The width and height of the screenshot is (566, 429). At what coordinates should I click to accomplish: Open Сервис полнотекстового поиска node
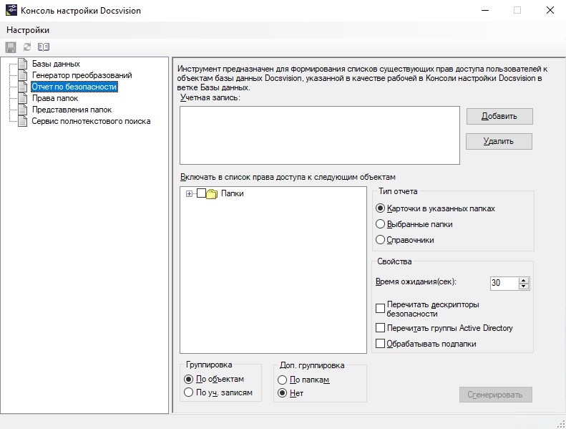point(91,121)
